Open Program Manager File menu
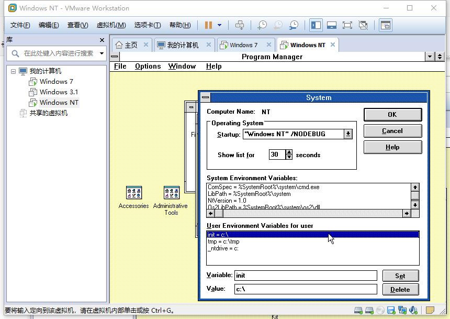450x319 pixels. 120,67
